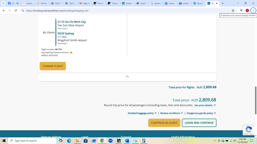
Task: Open the tab search dropdown arrow
Action: (3, 3)
